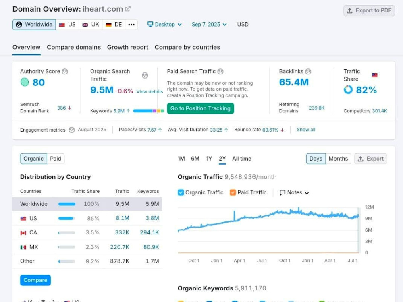Screen dimensions: 403x302
Task: Click the US flag in country table
Action: pyautogui.click(x=23, y=219)
